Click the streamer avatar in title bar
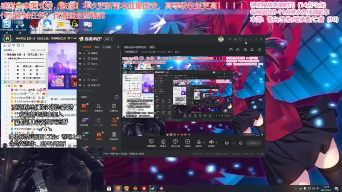The image size is (342, 192). click(221, 39)
